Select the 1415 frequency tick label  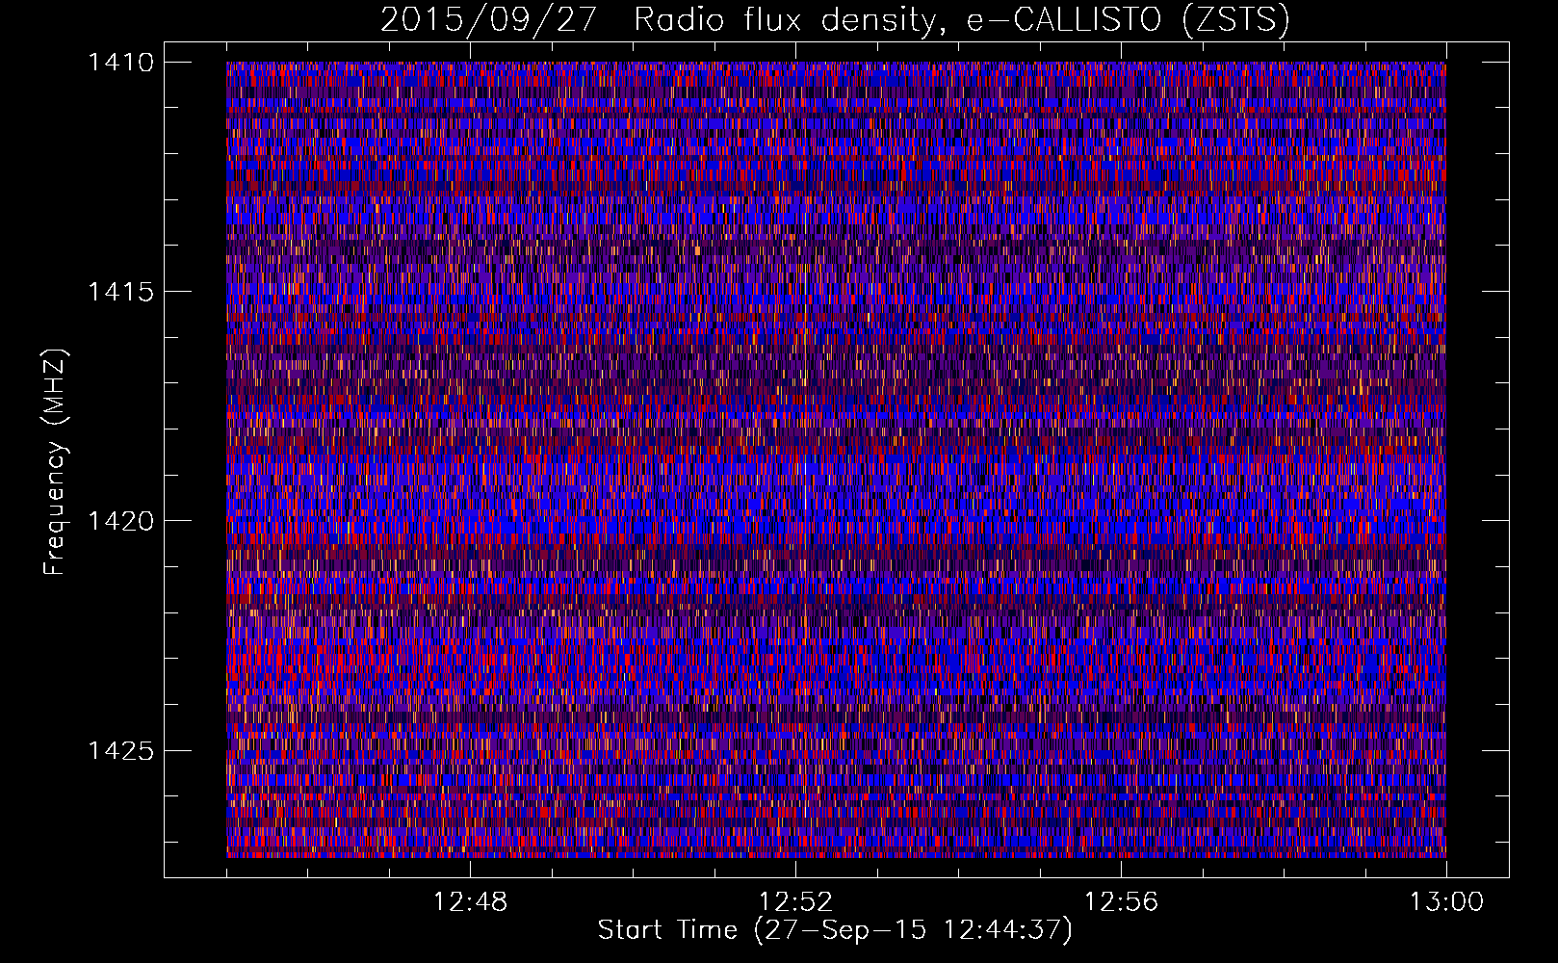click(120, 292)
